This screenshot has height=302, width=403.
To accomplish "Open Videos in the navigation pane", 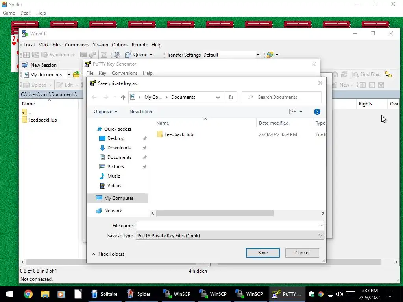I will (x=114, y=186).
